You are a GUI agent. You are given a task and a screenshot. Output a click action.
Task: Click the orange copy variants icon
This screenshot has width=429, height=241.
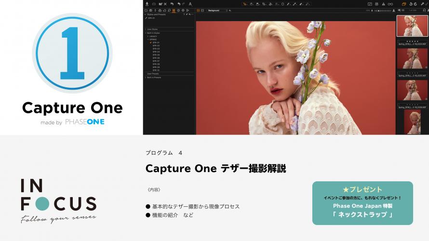(x=404, y=4)
